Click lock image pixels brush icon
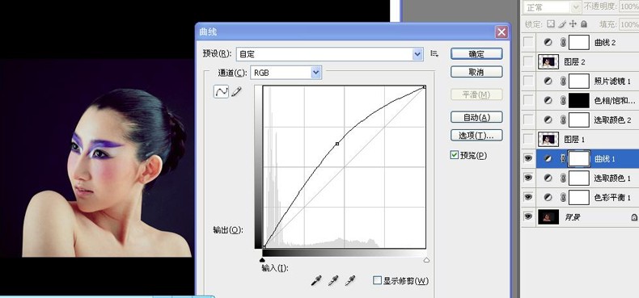The image size is (639, 298). (x=562, y=24)
